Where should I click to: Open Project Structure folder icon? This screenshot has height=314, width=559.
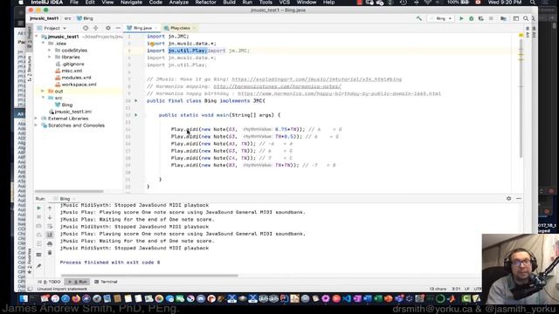click(x=503, y=18)
